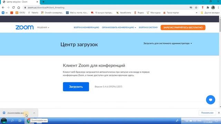Click the Центр загрузок heading
This screenshot has width=221, height=124.
pyautogui.click(x=79, y=44)
